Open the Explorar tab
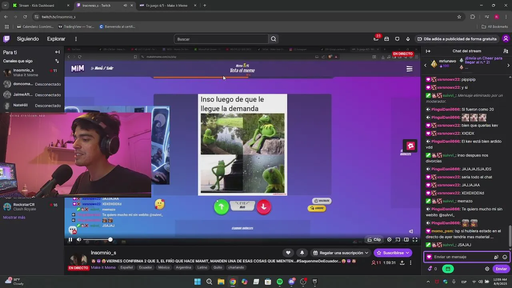Image resolution: width=512 pixels, height=288 pixels. (x=56, y=39)
